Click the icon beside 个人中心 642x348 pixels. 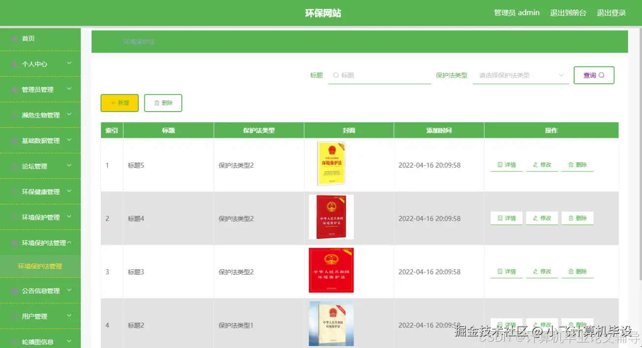coord(14,64)
